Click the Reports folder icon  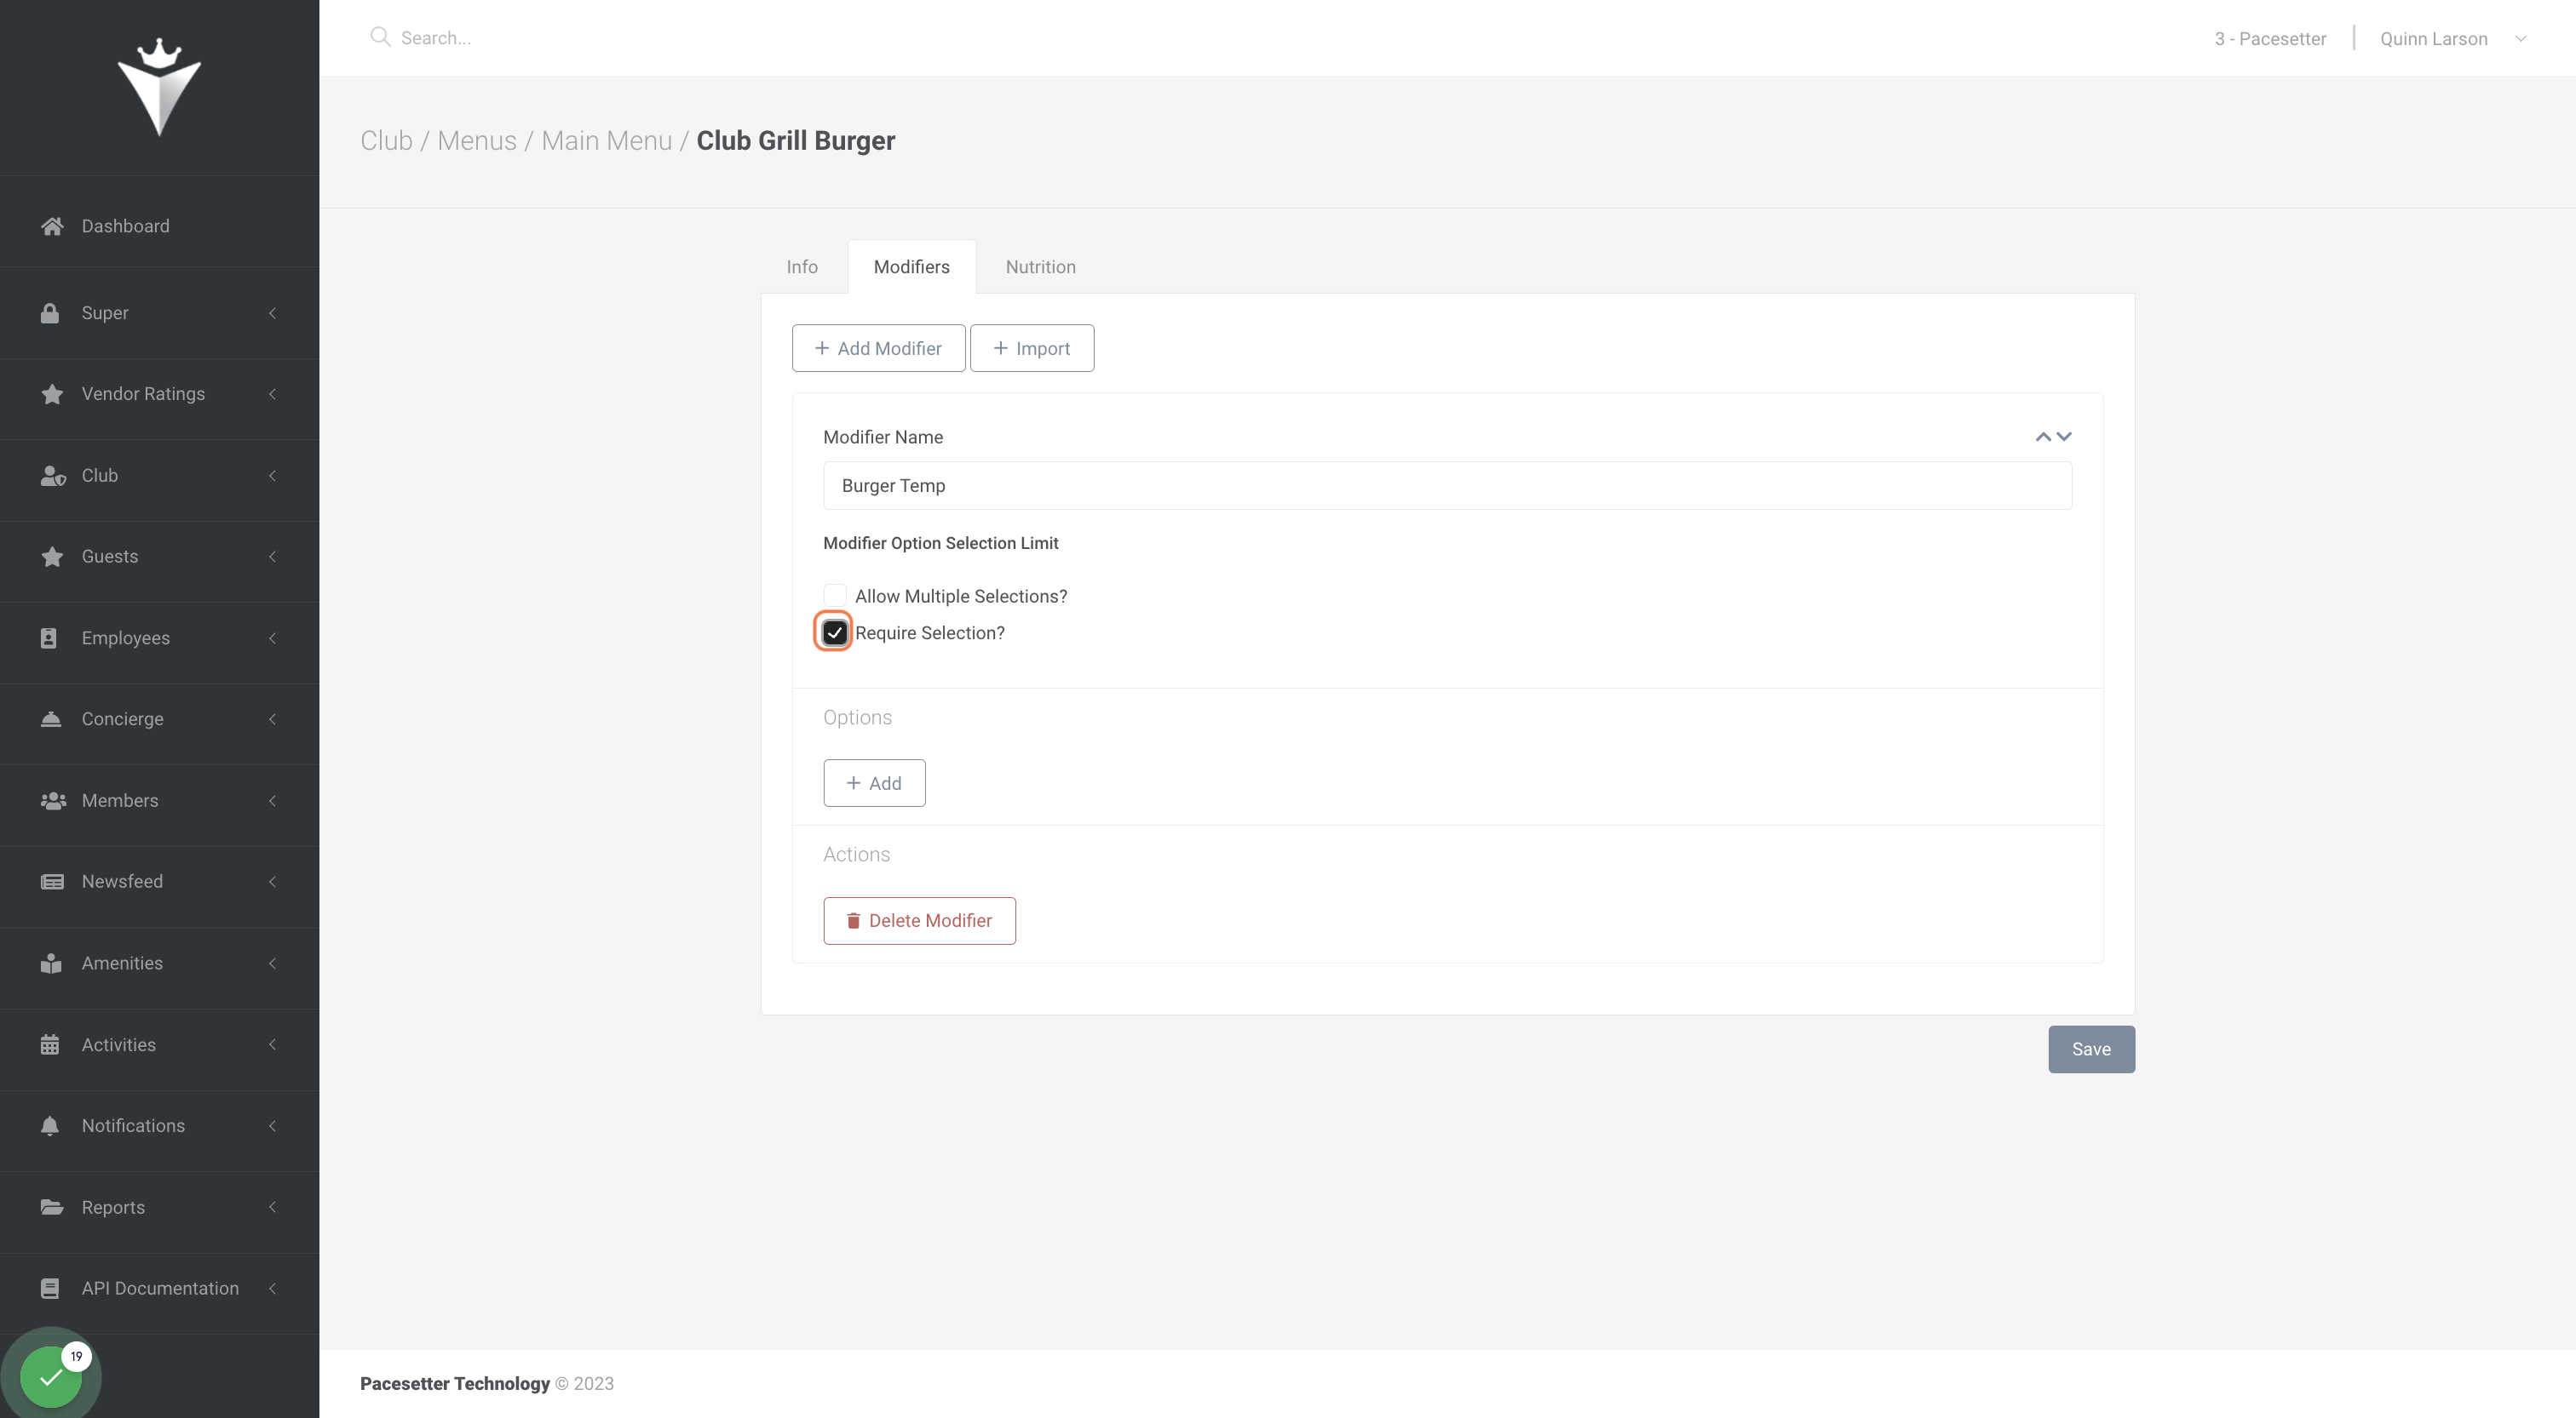(52, 1207)
